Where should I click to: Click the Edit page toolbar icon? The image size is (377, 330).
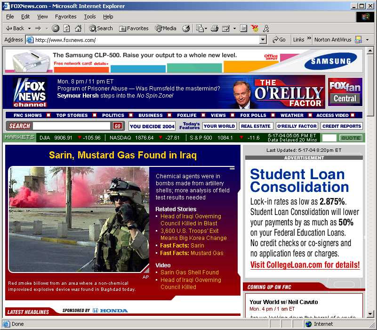tap(225, 28)
